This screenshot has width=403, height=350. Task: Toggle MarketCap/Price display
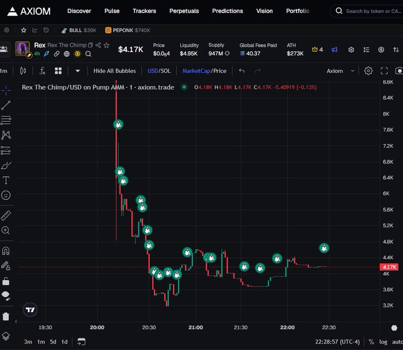(x=204, y=71)
